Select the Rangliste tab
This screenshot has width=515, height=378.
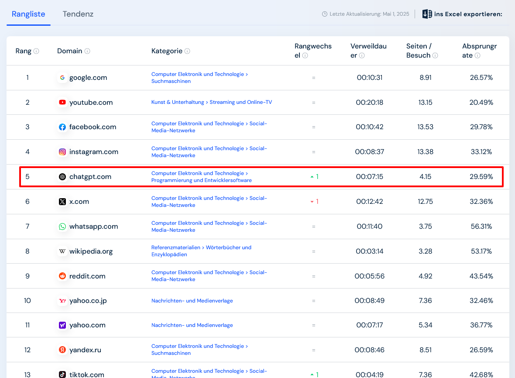point(28,14)
